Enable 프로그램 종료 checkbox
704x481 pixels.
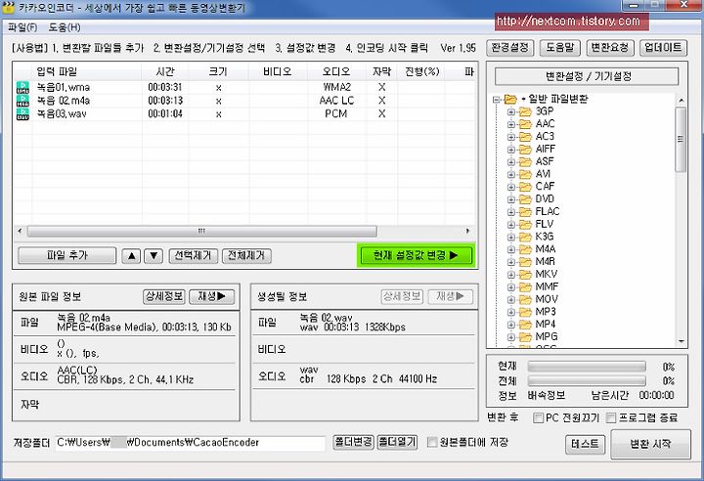[x=610, y=418]
